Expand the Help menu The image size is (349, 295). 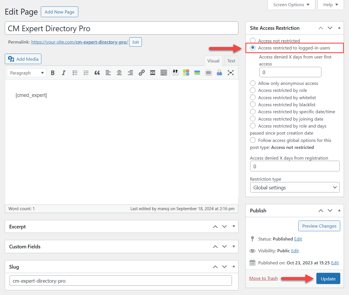click(x=331, y=5)
